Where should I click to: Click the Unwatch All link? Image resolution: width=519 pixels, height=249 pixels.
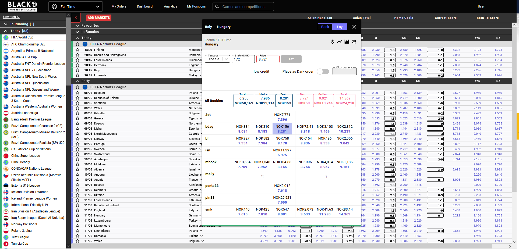12,17
